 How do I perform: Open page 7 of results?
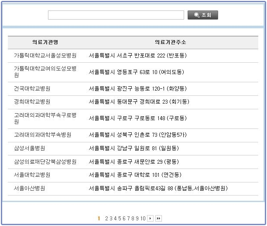click(128, 218)
